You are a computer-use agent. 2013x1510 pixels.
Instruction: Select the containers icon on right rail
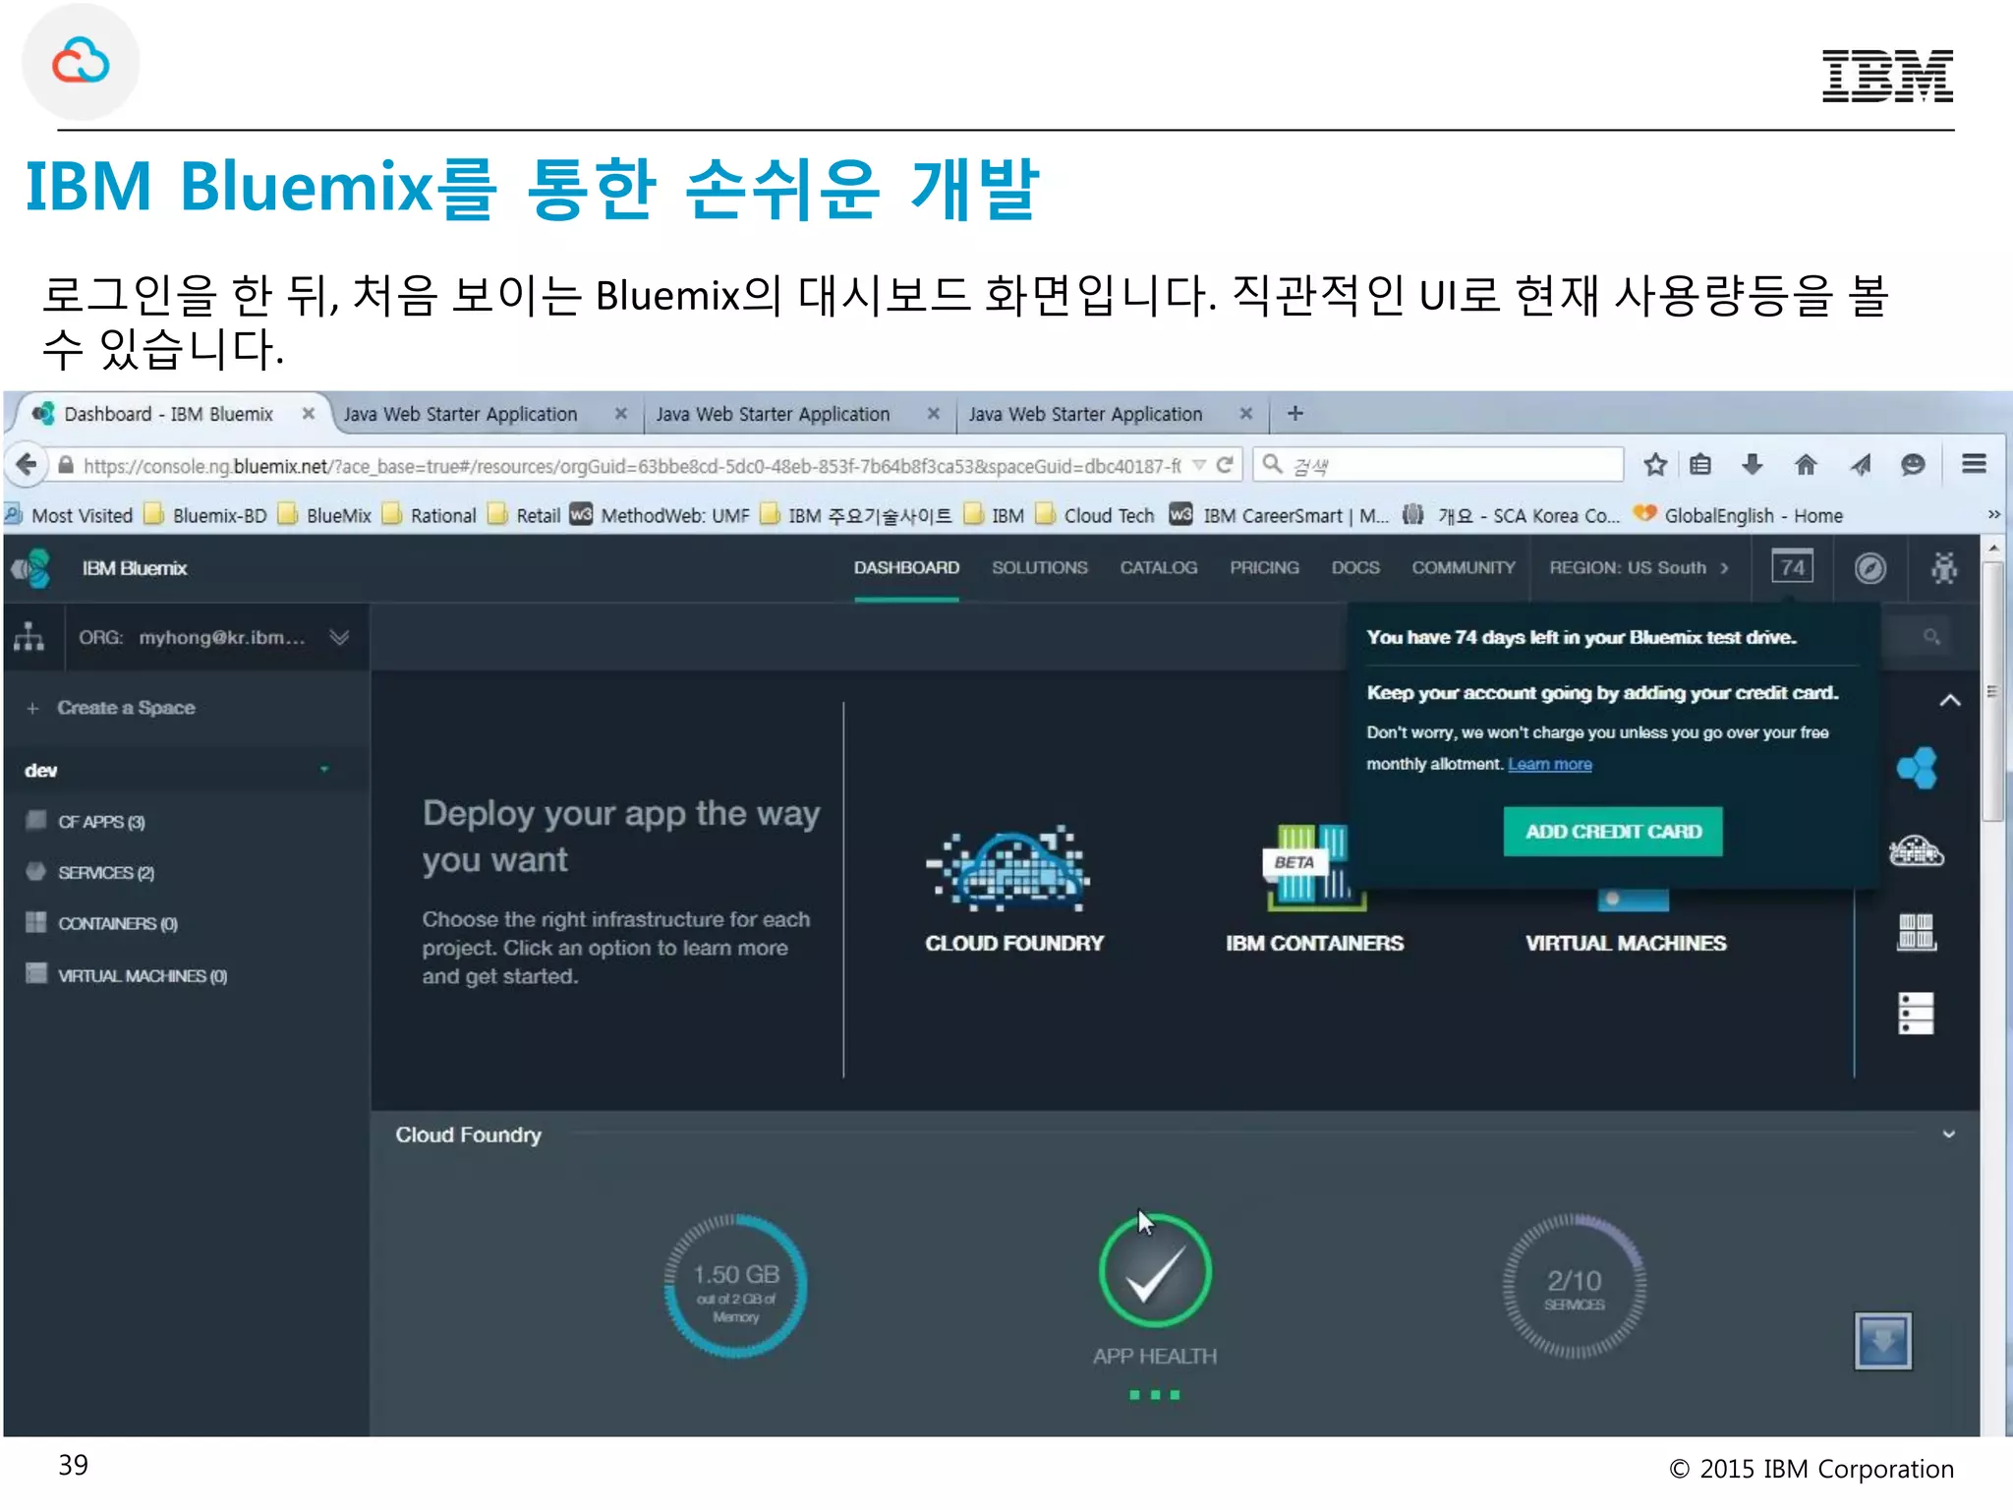pyautogui.click(x=1916, y=932)
